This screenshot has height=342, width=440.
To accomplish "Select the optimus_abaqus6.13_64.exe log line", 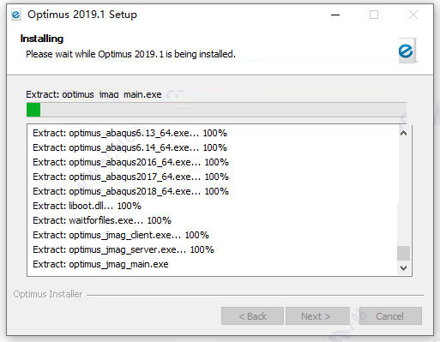I will 130,133.
